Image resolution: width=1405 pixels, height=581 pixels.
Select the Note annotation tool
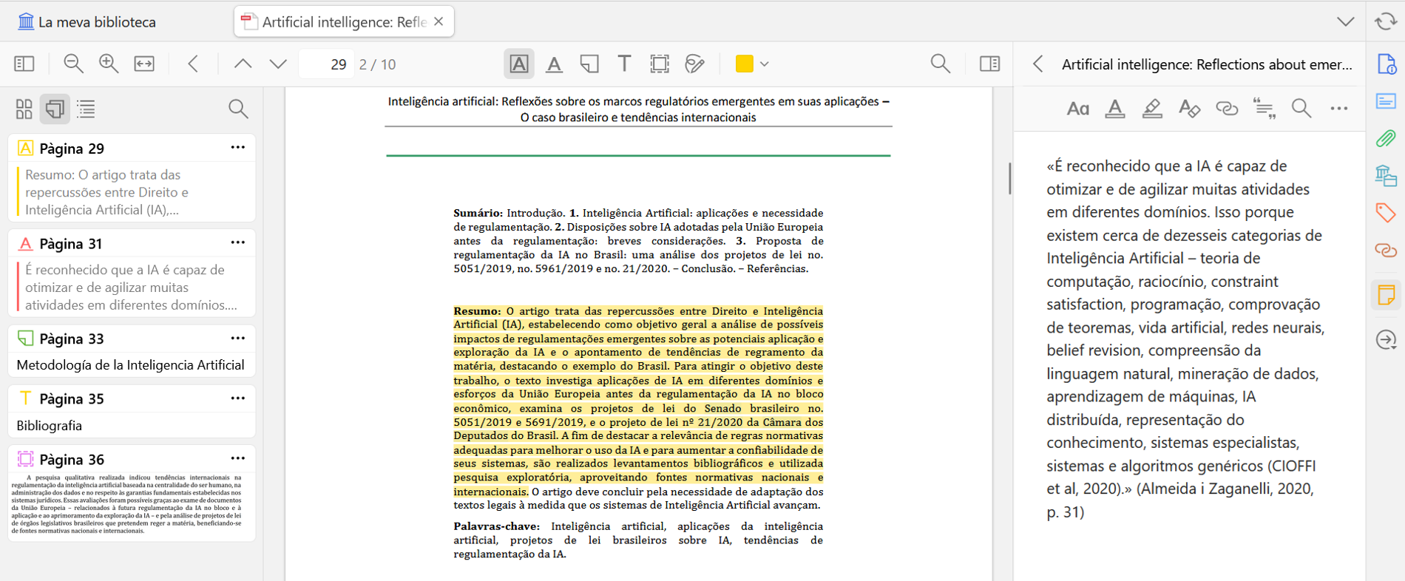tap(589, 64)
